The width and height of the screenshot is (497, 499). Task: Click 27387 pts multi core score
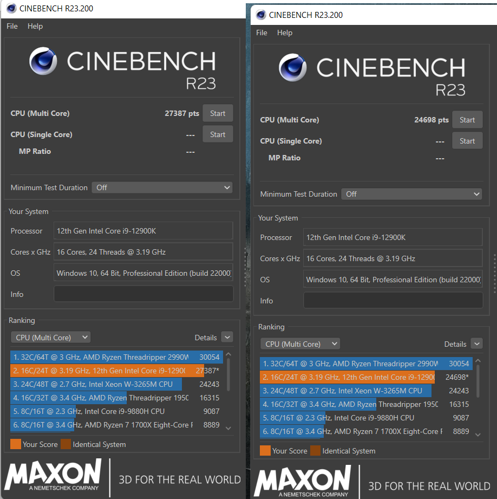point(182,113)
